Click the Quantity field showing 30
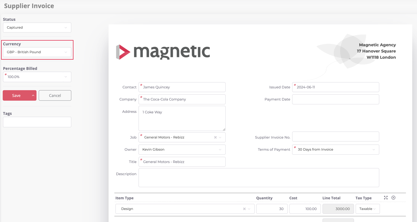This screenshot has width=417, height=222. tap(272, 209)
